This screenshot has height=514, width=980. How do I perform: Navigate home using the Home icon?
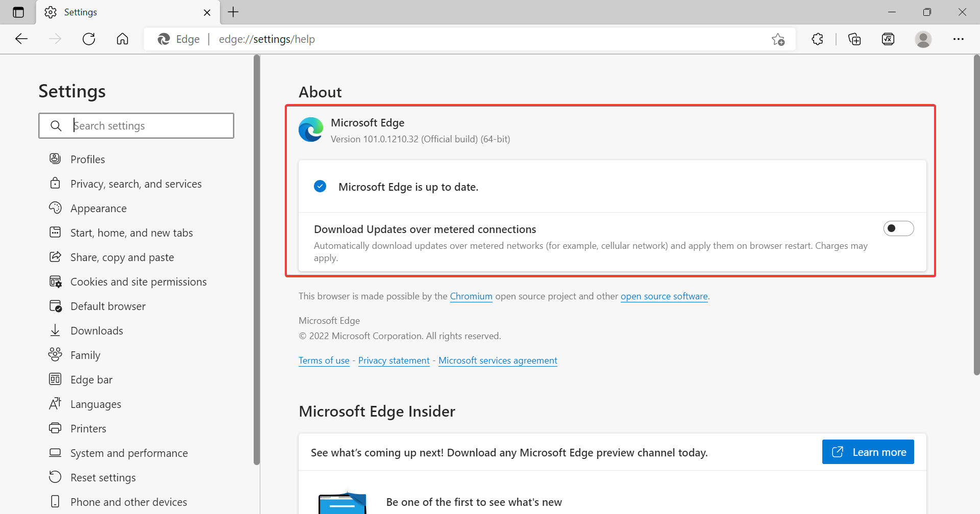click(x=122, y=39)
